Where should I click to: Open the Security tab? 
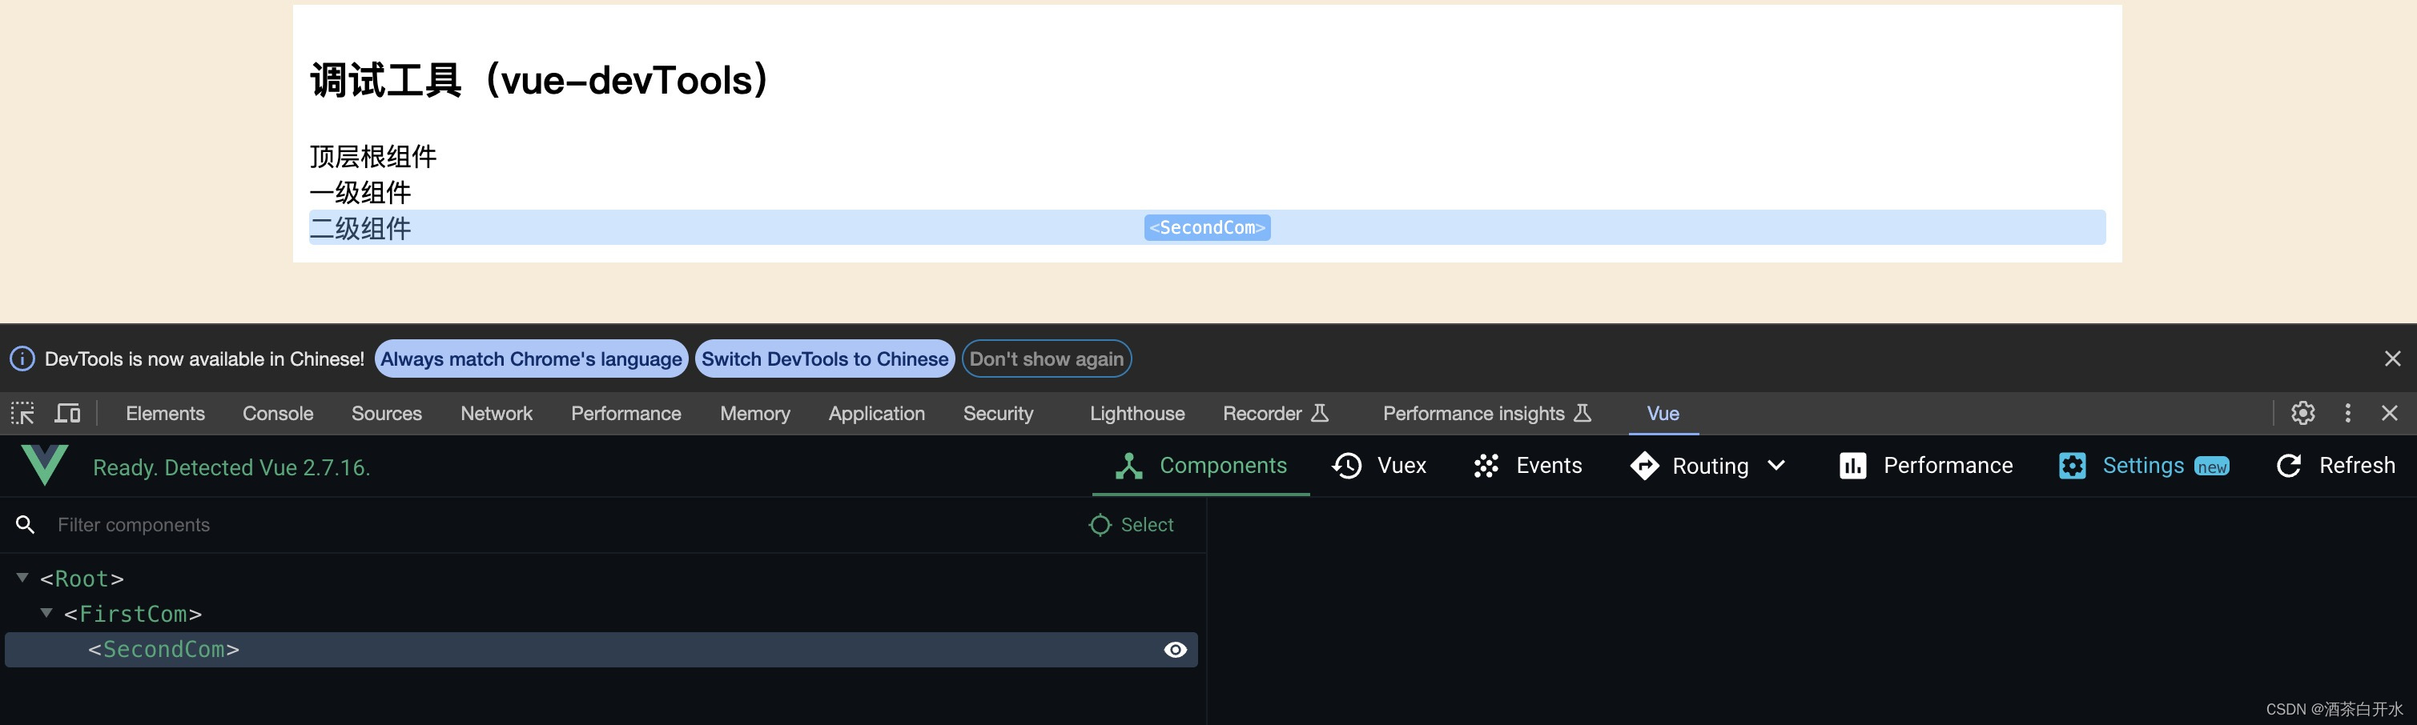tap(999, 414)
